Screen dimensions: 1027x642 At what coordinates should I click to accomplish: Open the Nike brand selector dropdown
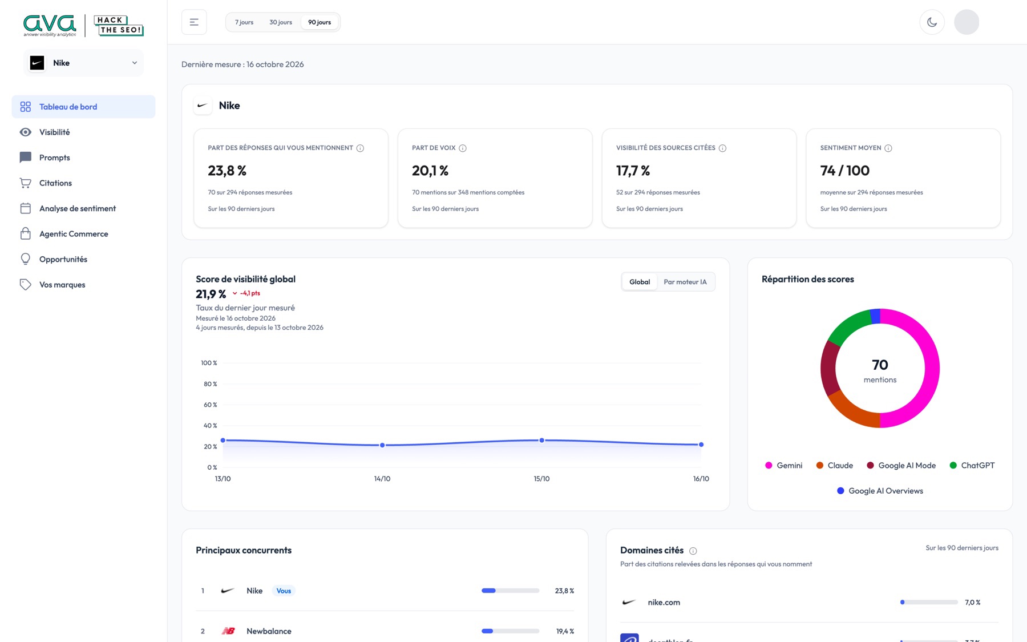coord(84,63)
